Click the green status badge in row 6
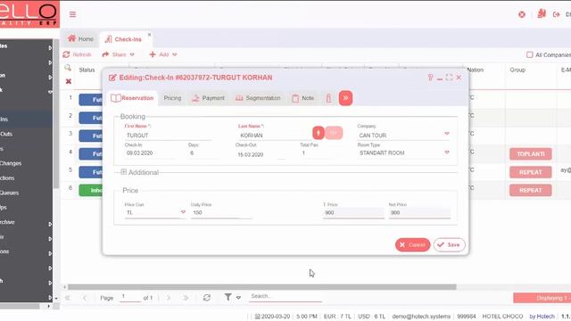Image resolution: width=571 pixels, height=321 pixels. click(91, 190)
